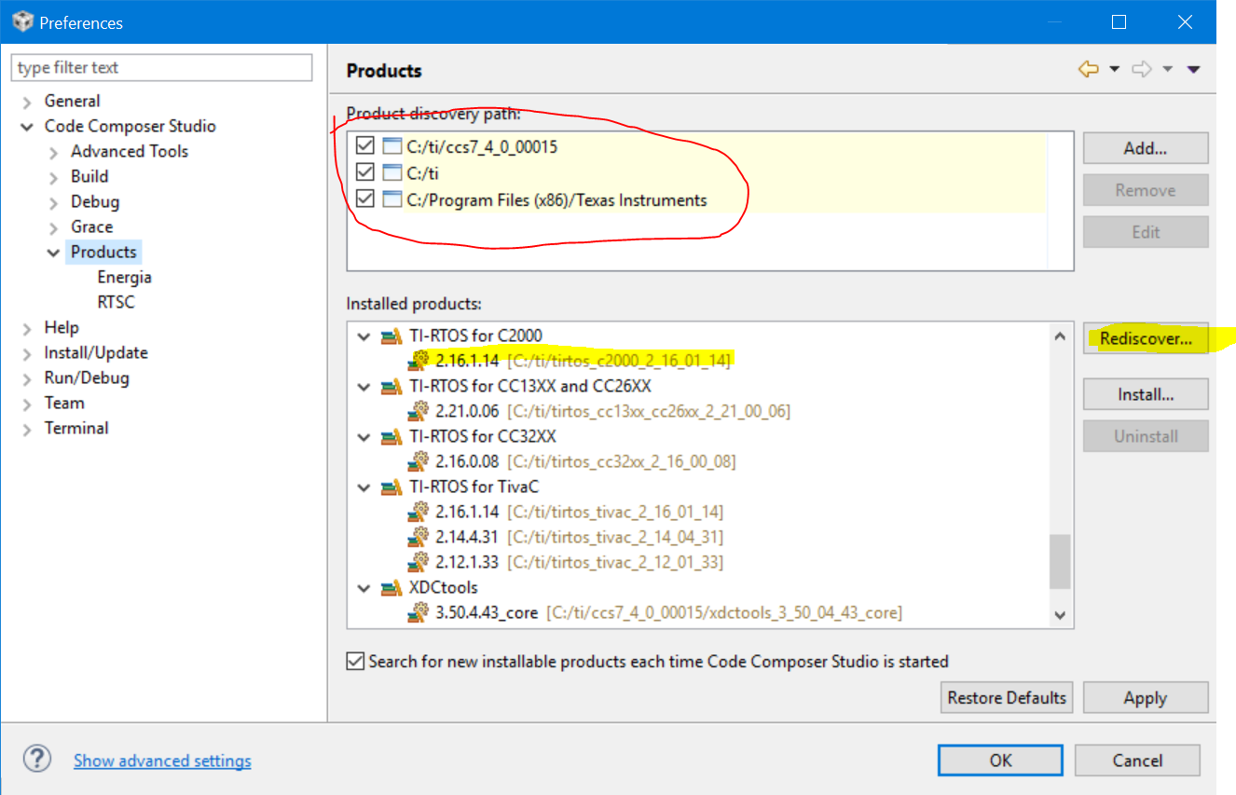Open the Products view menu triangle
The image size is (1236, 795).
[x=1193, y=70]
